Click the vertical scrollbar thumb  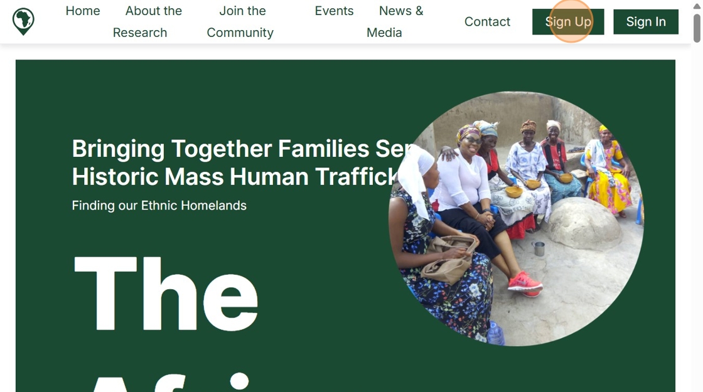pos(696,28)
